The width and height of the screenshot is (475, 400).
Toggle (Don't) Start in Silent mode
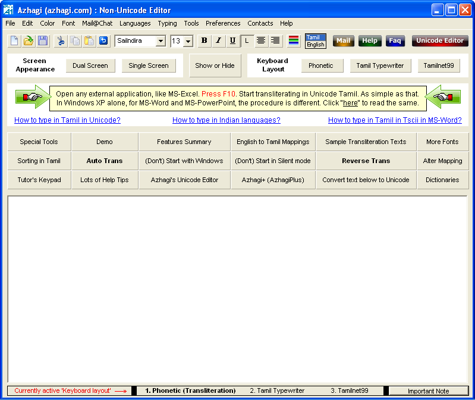(273, 161)
